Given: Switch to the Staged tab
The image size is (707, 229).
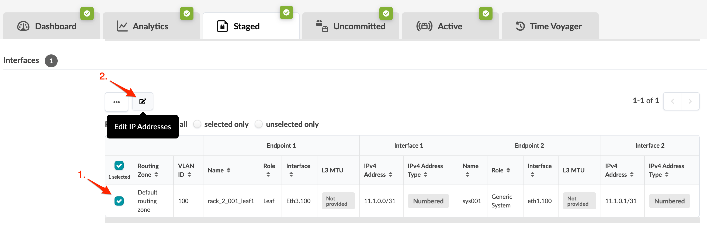Looking at the screenshot, I should 246,26.
